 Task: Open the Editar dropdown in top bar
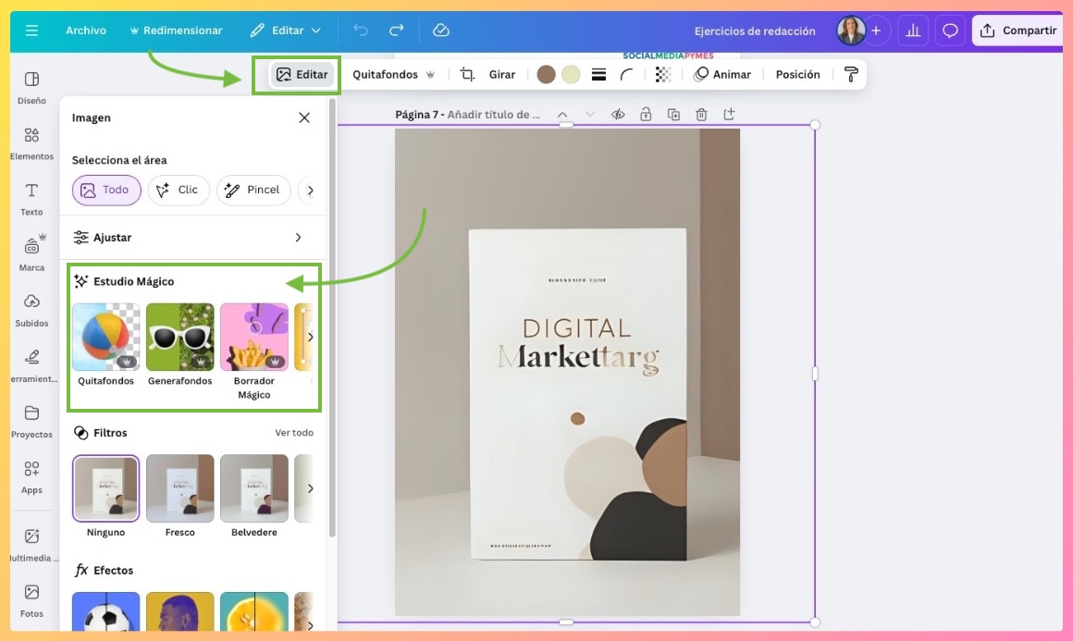pyautogui.click(x=286, y=31)
